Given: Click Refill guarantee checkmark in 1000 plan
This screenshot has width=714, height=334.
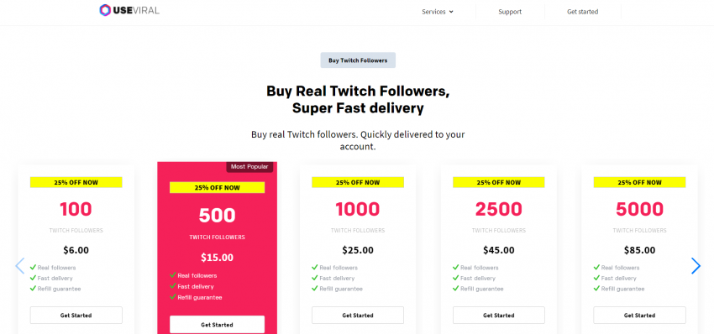Looking at the screenshot, I should pos(315,289).
